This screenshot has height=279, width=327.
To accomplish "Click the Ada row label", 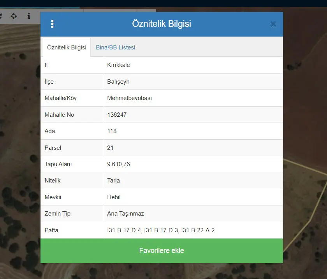I will pos(50,131).
